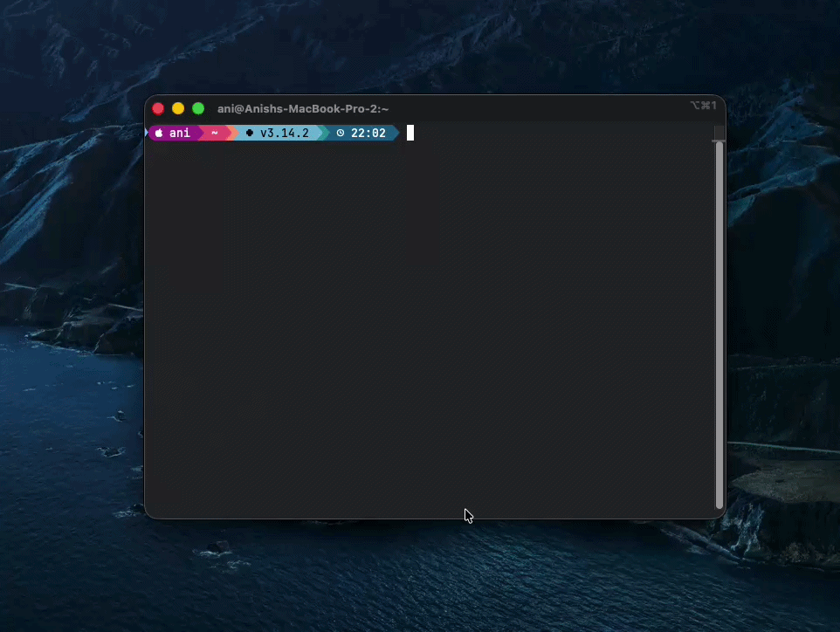Viewport: 840px width, 632px height.
Task: Click the tilde home directory prompt segment
Action: [214, 133]
